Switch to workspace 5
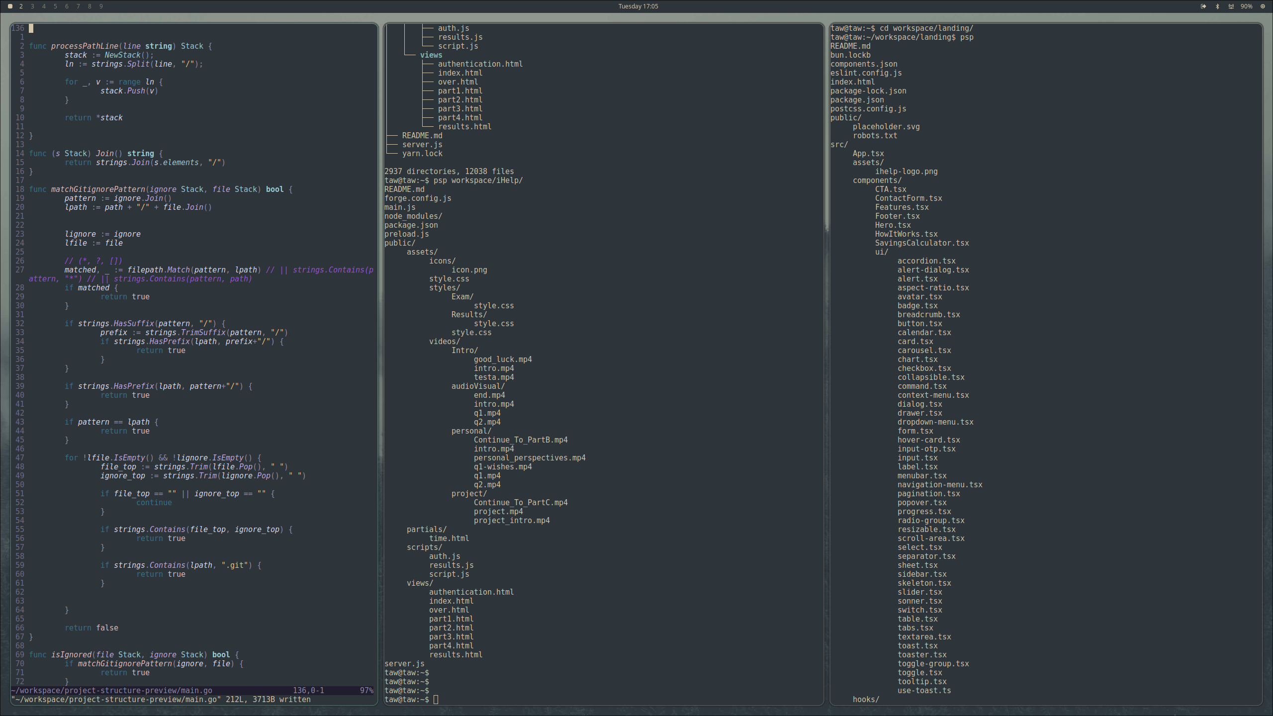The width and height of the screenshot is (1273, 716). 55,6
